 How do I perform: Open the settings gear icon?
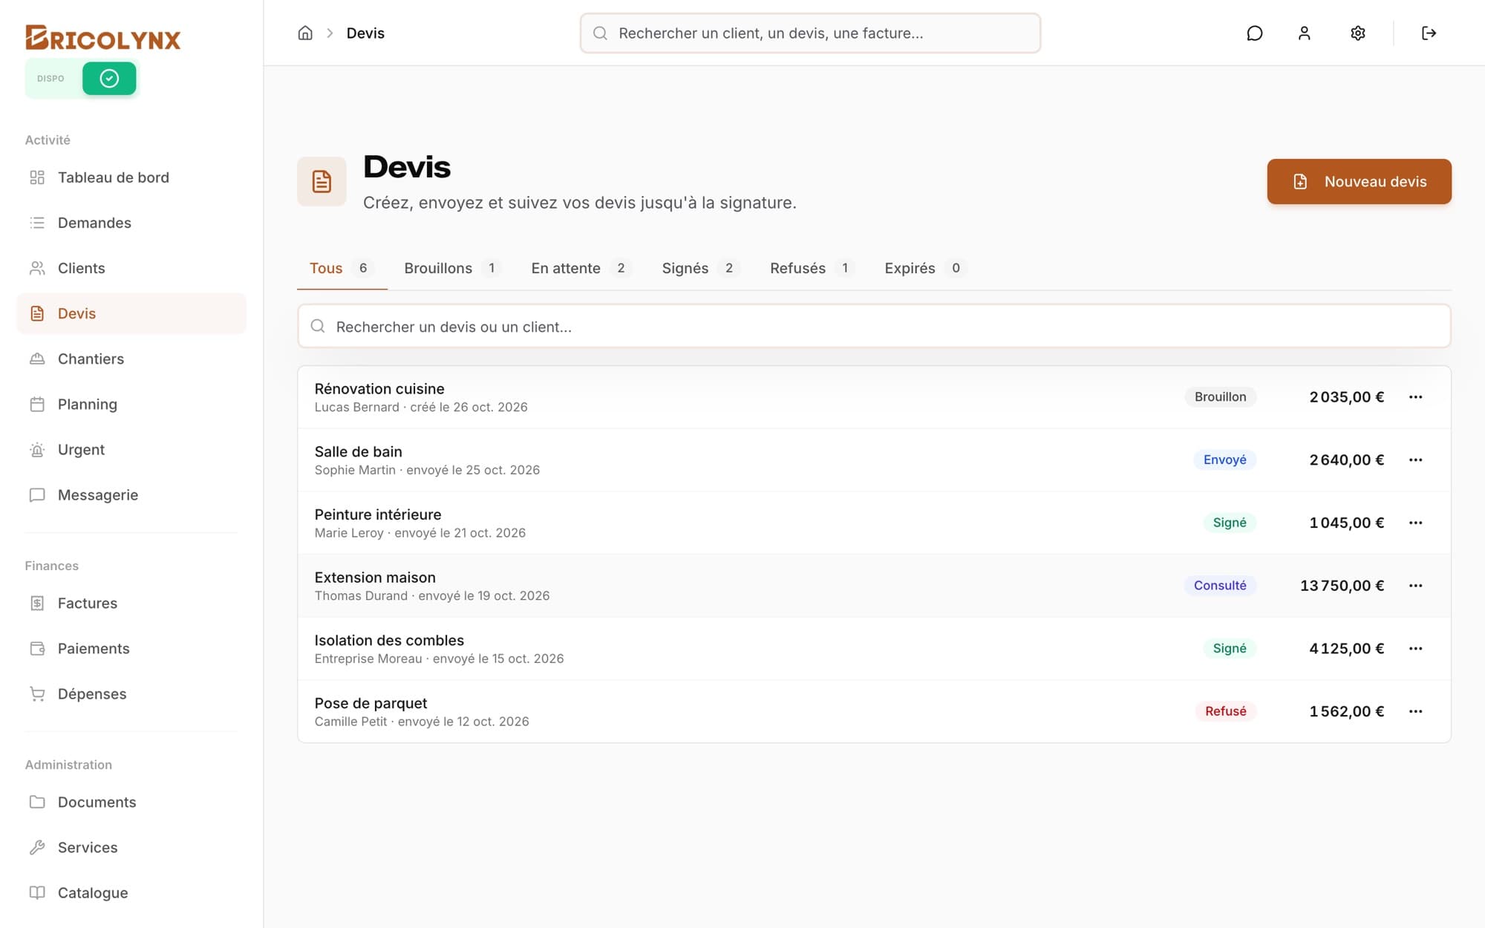point(1358,33)
